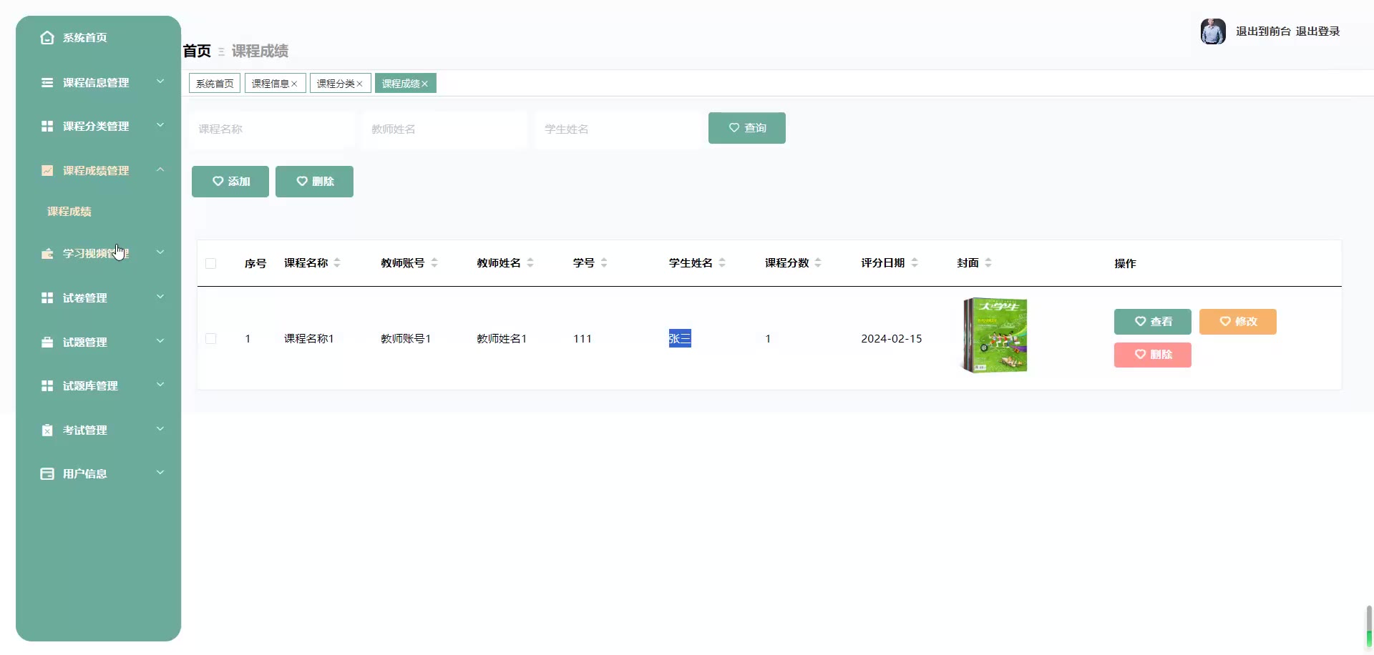Click the list icon for 课程信息管理

coord(47,82)
